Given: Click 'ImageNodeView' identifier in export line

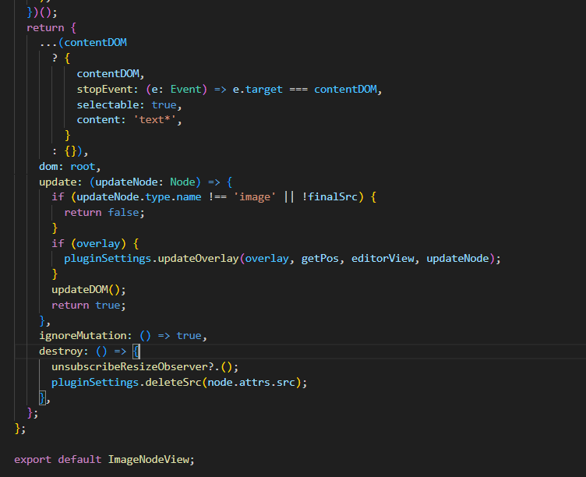Looking at the screenshot, I should [x=148, y=460].
